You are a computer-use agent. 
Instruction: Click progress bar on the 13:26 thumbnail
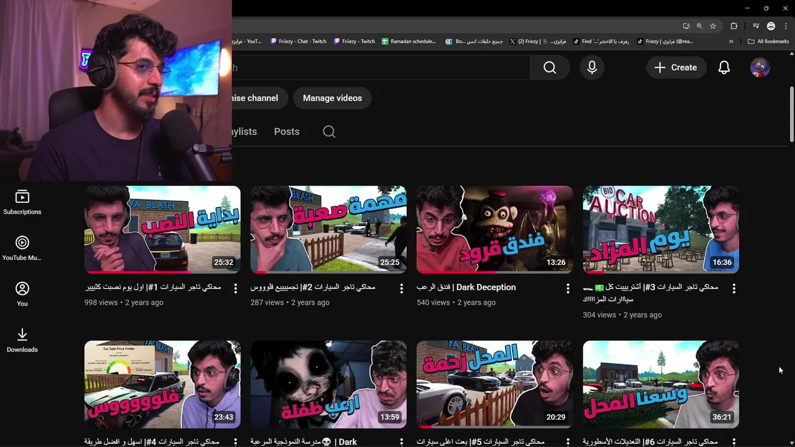(x=495, y=272)
